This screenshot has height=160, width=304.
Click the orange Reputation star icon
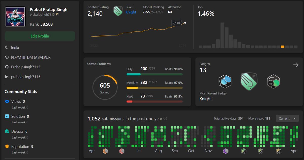coord(7,146)
